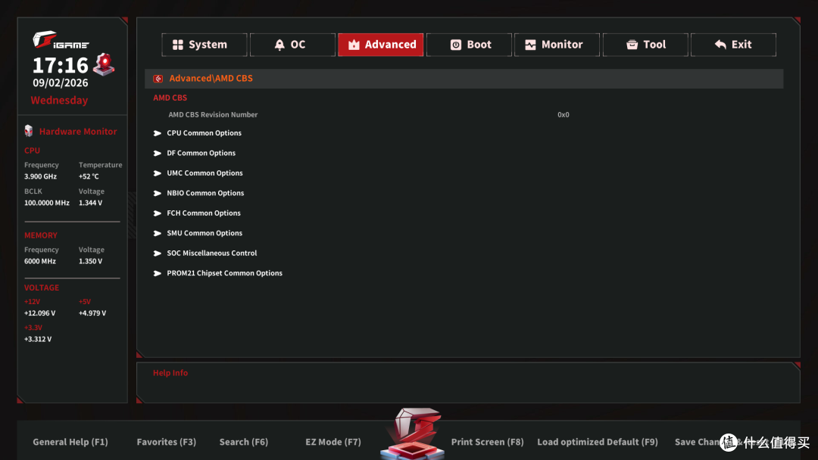Click the iGame logo in the top-left
The image size is (818, 460).
[x=61, y=39]
